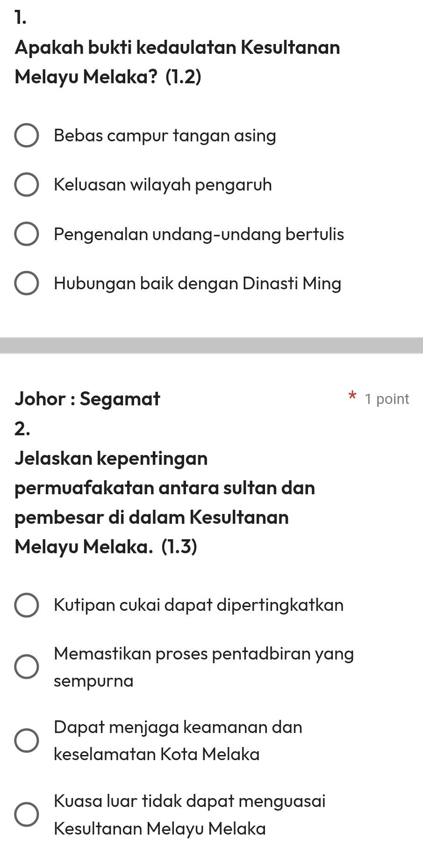Click text Kesultanan Melayu Melaka option label

[160, 828]
